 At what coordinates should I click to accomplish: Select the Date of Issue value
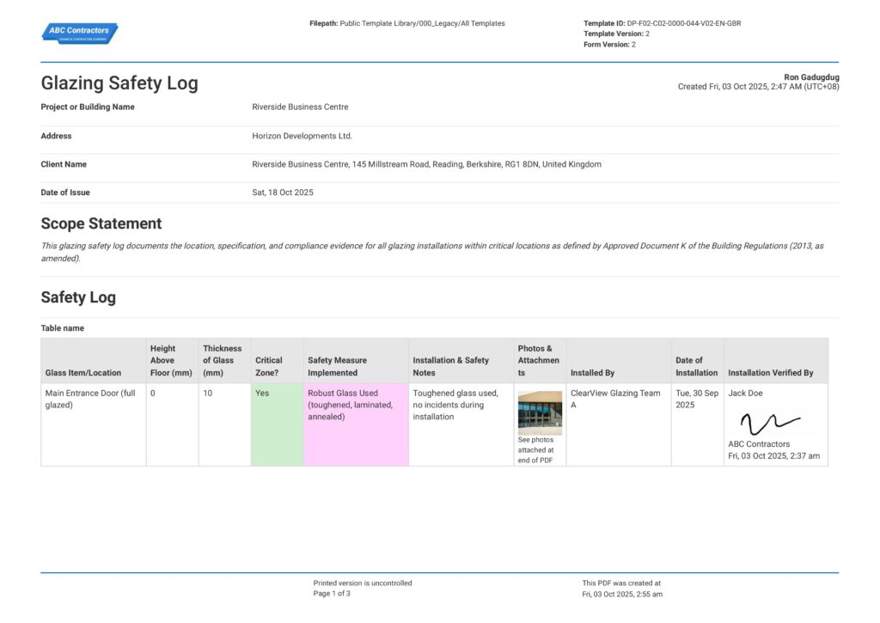click(x=283, y=192)
